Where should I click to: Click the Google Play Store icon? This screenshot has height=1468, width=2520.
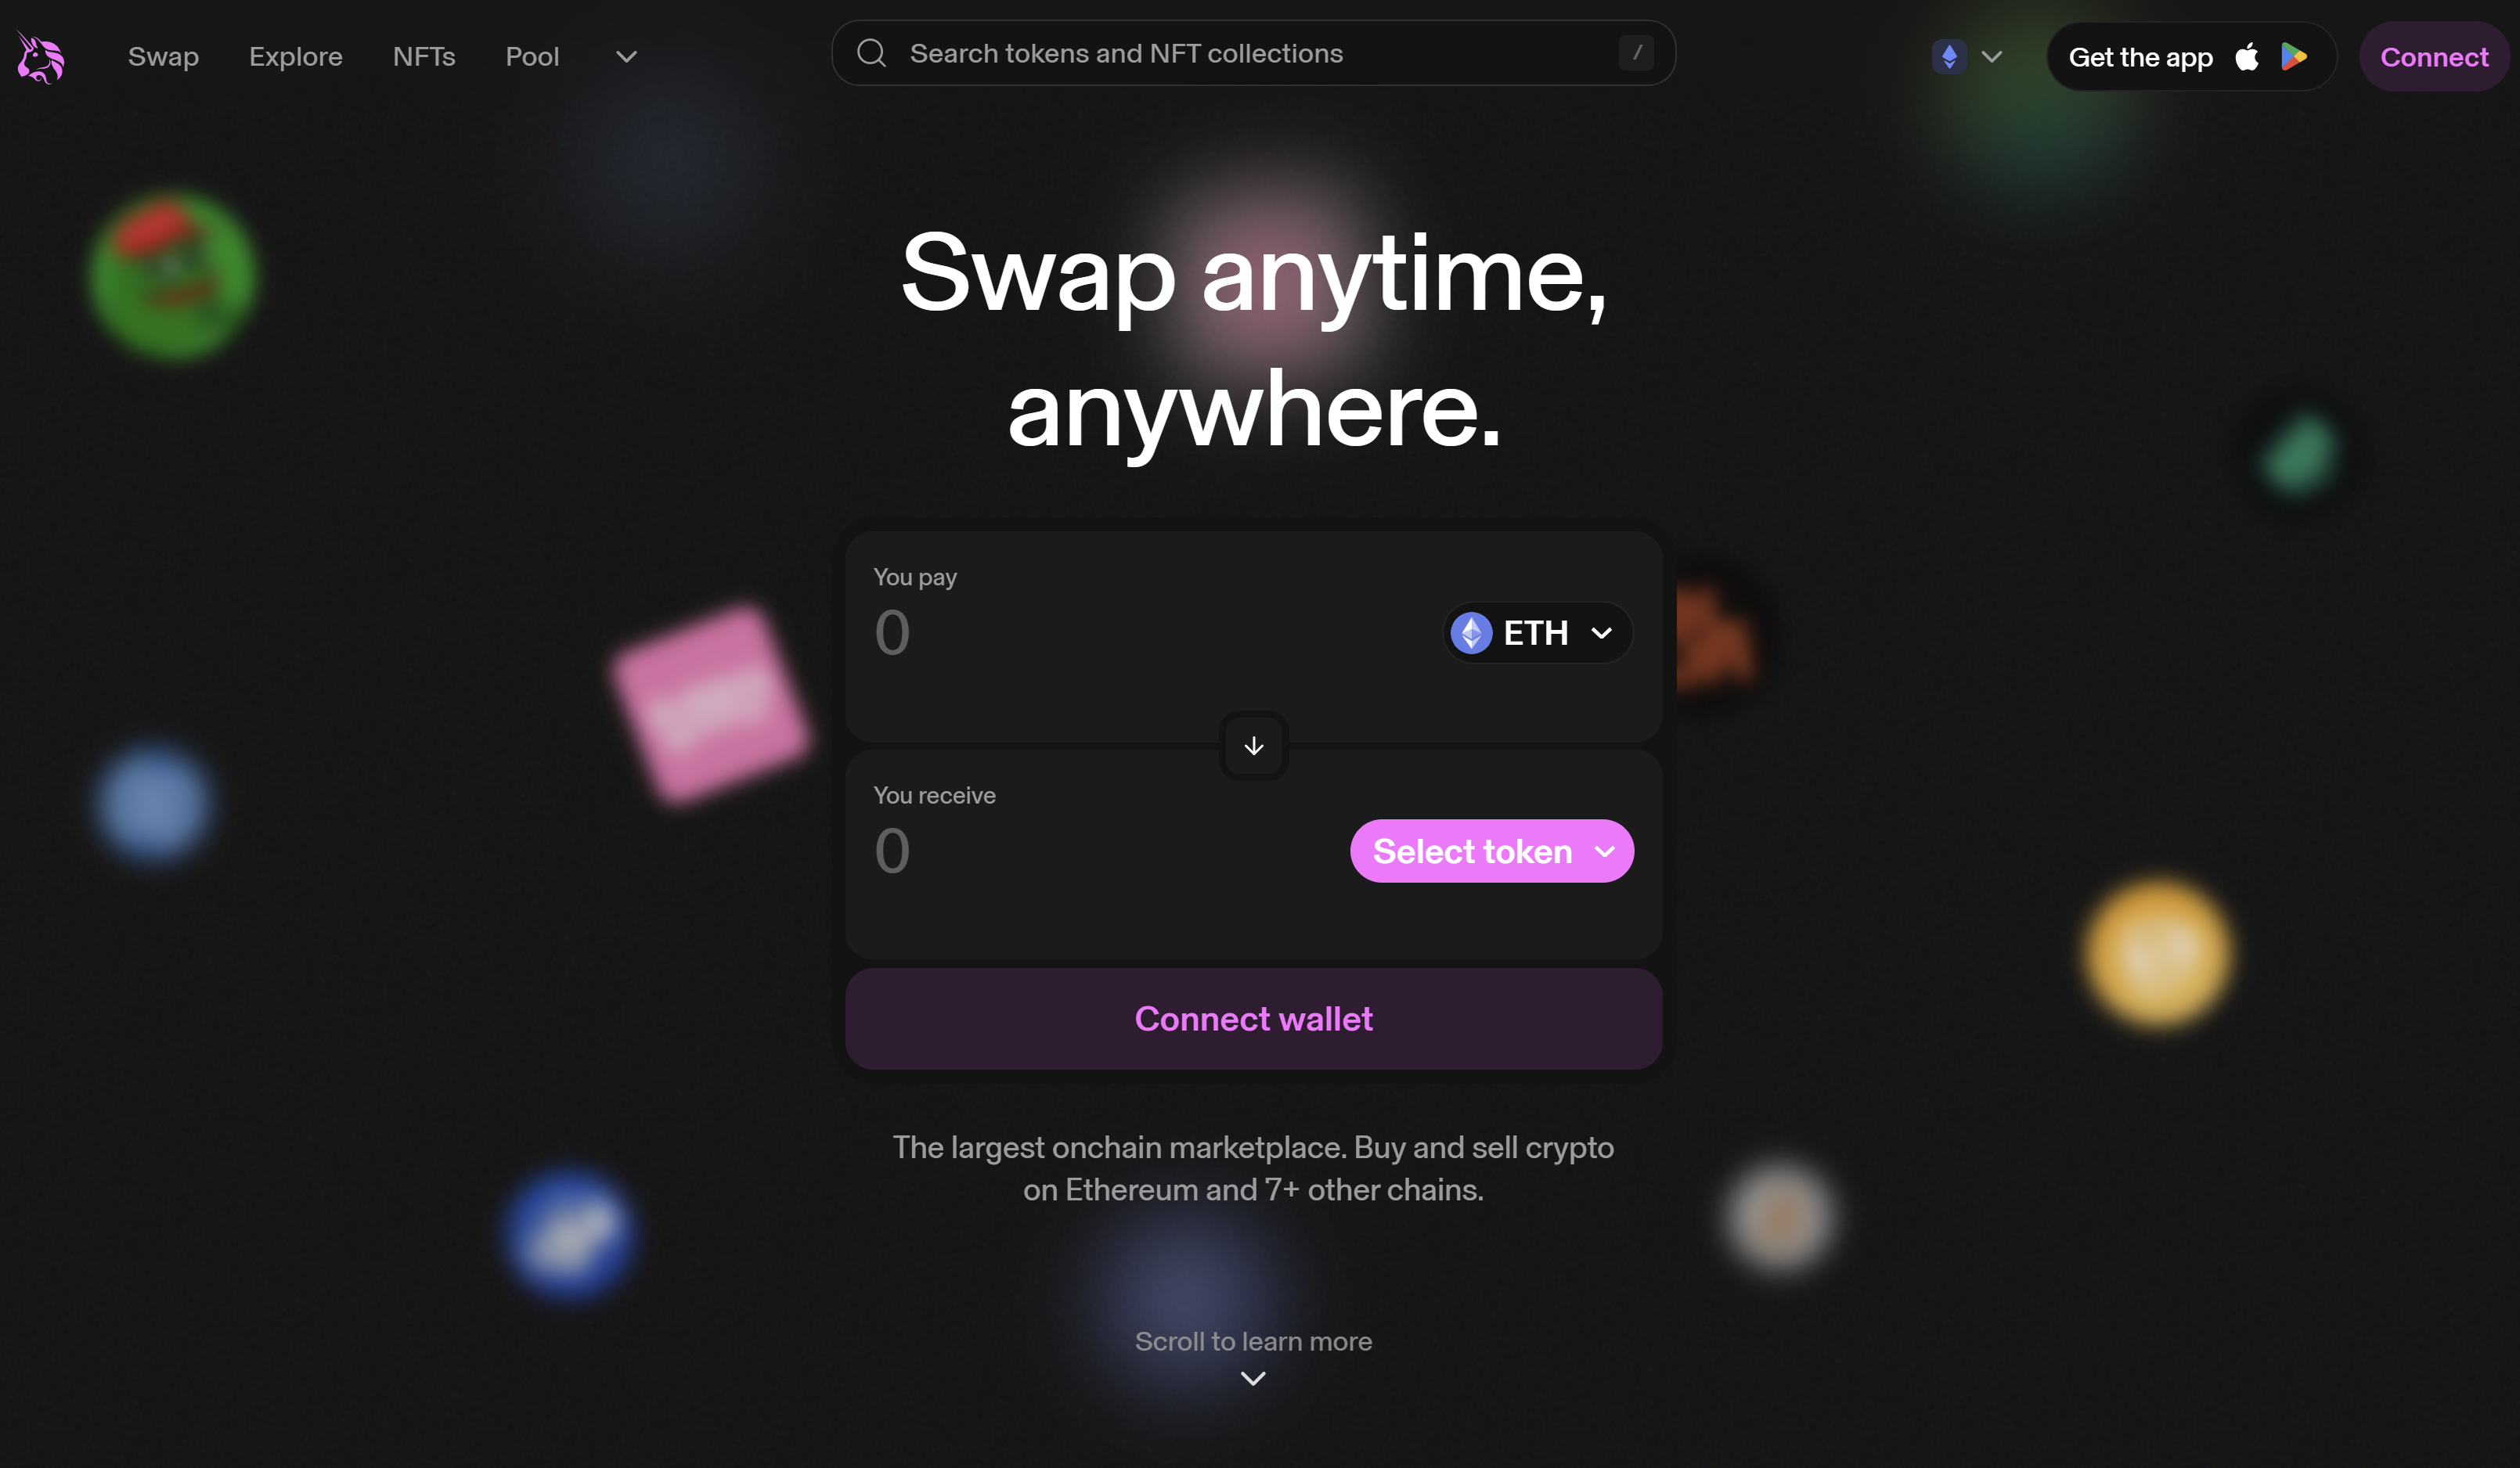click(x=2298, y=56)
